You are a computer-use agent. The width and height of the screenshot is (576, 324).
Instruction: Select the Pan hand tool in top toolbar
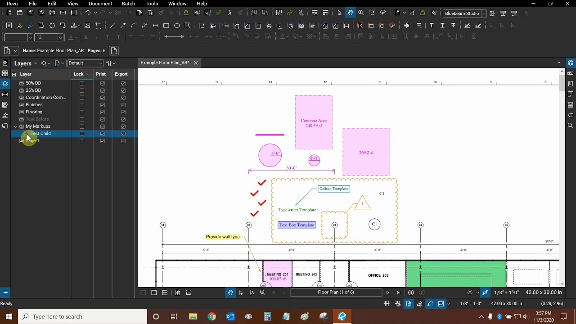coord(350,13)
